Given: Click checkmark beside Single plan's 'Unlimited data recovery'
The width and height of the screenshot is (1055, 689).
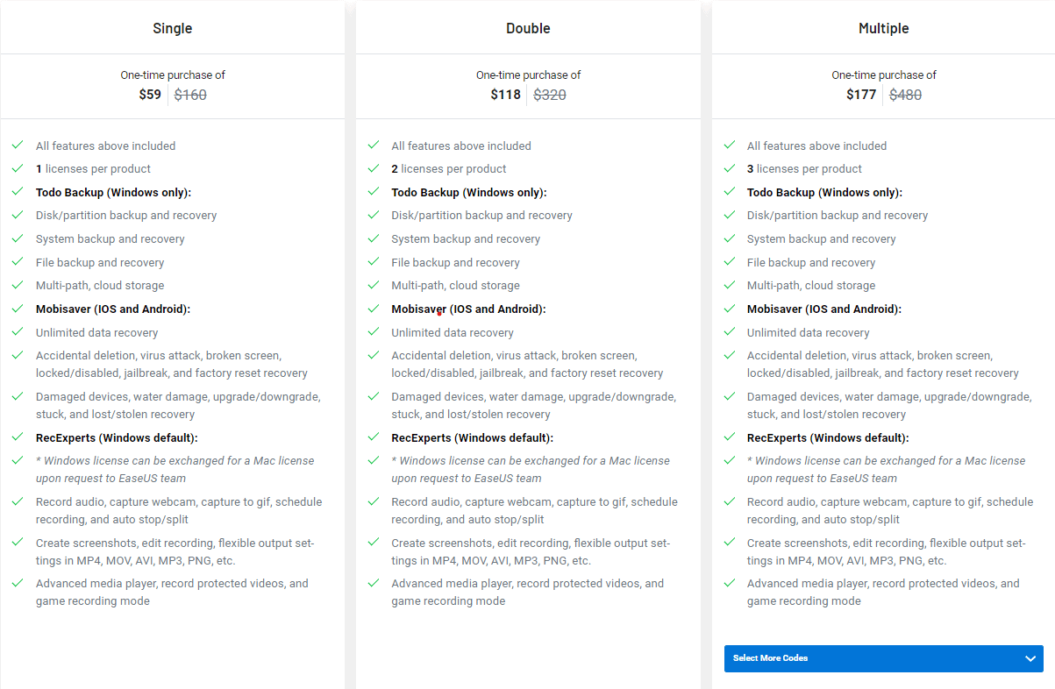Looking at the screenshot, I should point(18,331).
